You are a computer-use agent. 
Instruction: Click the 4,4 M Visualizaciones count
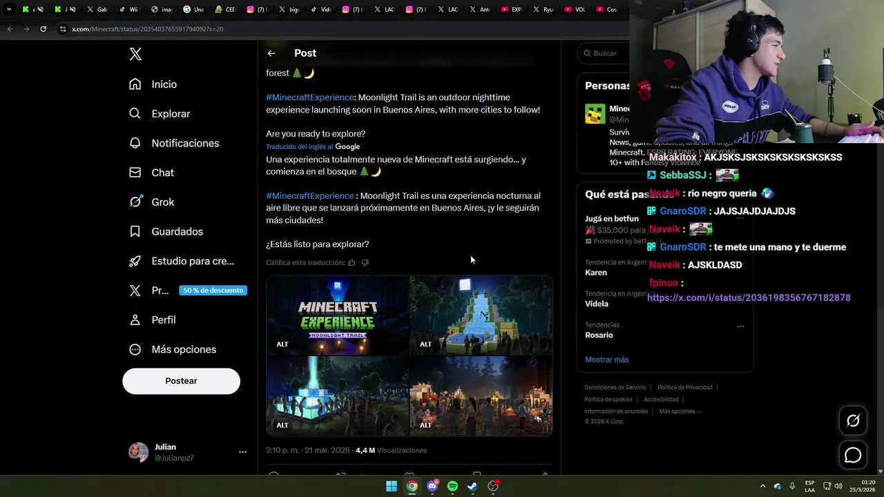tap(391, 450)
